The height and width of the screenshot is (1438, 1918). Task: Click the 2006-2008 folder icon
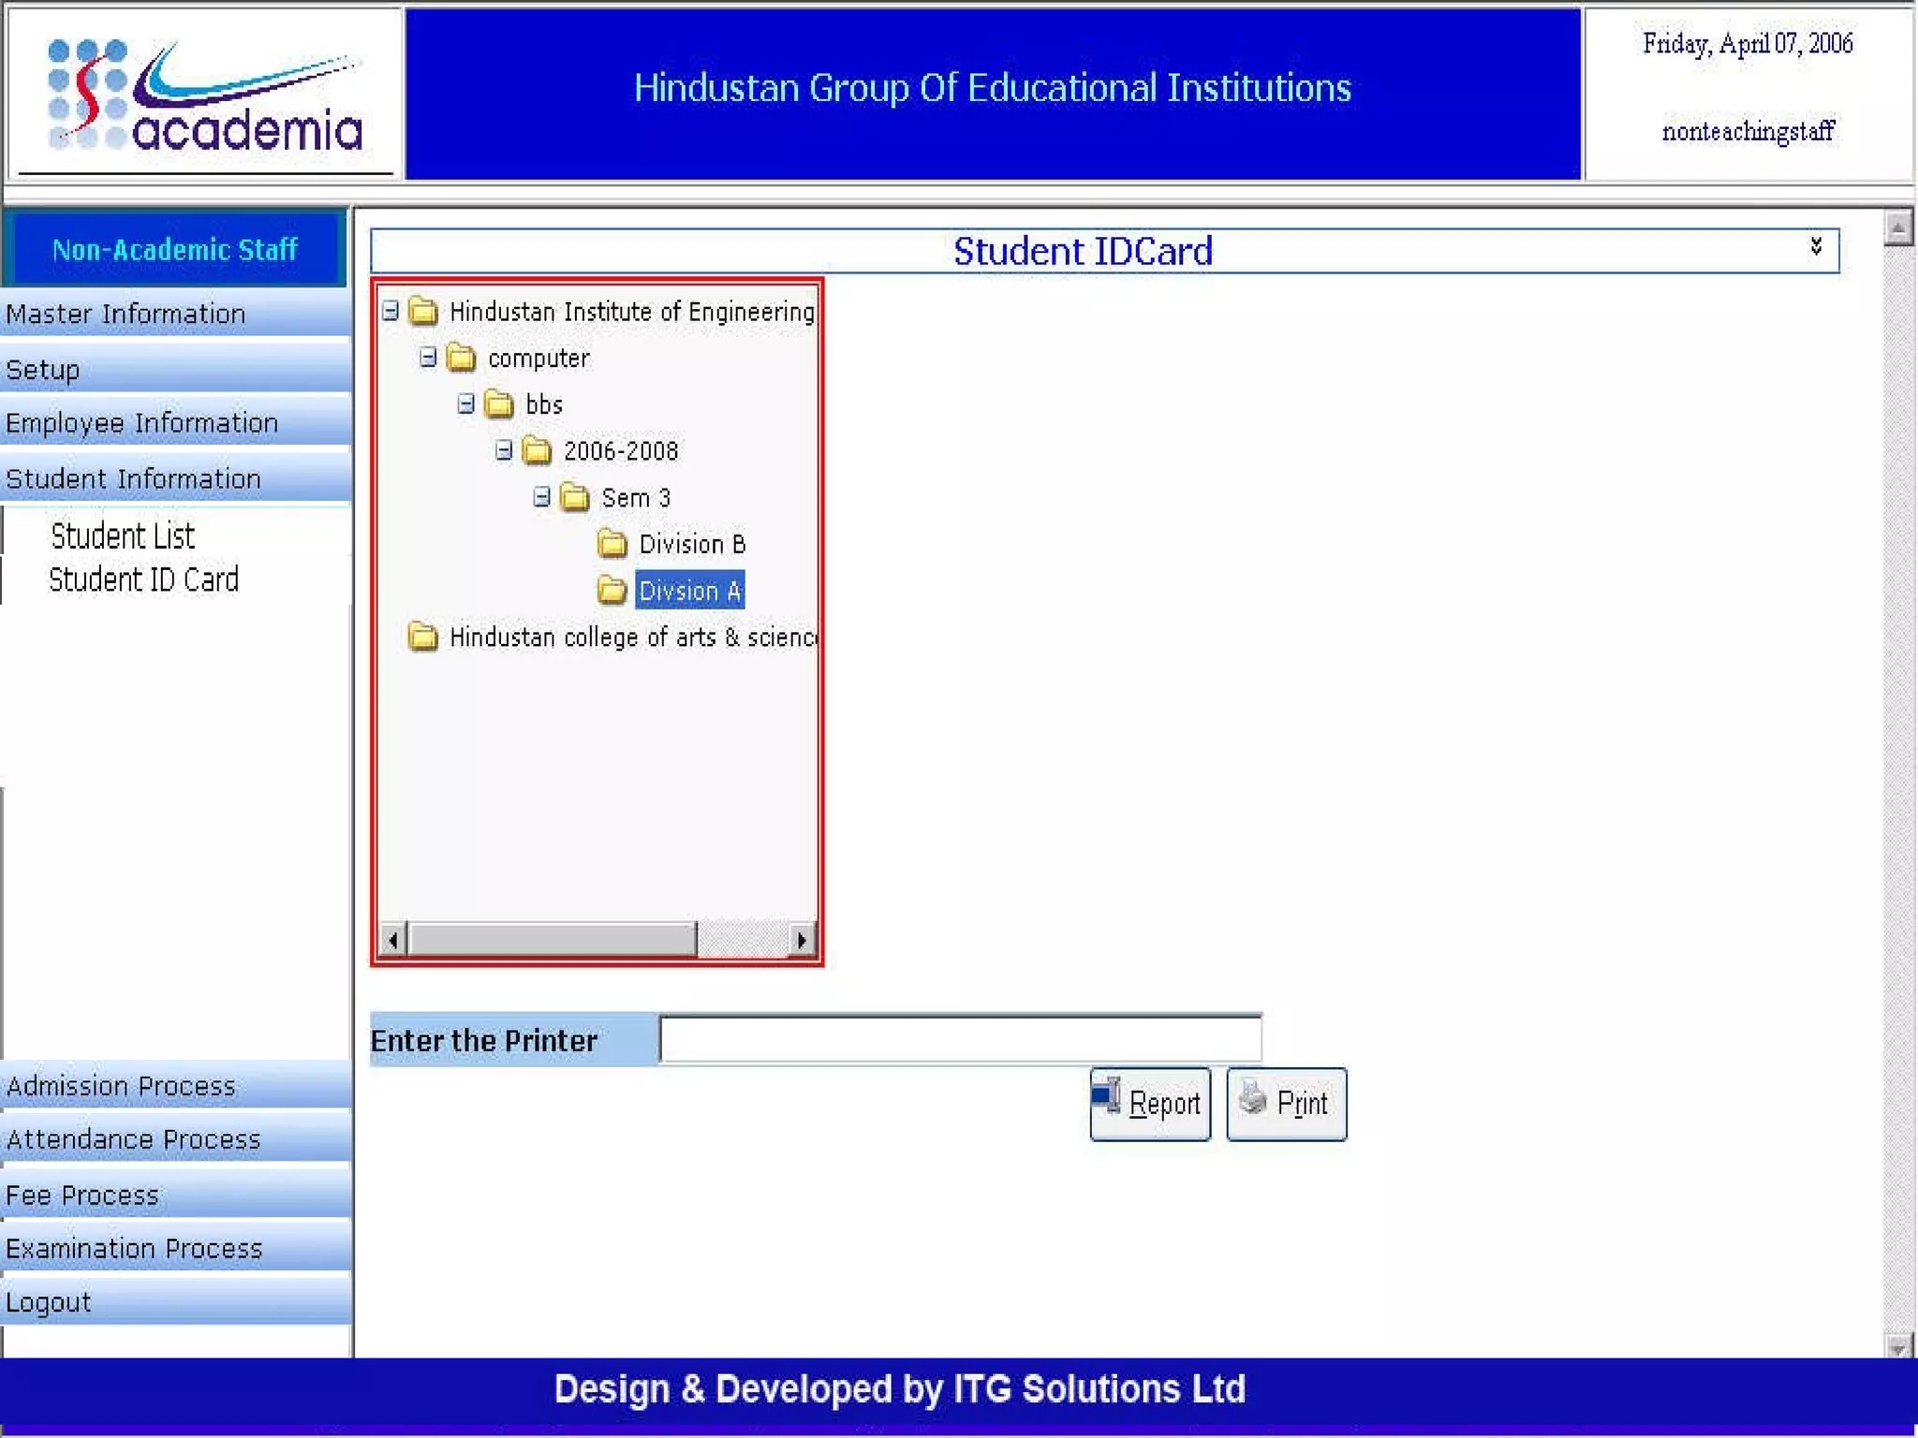pyautogui.click(x=537, y=451)
